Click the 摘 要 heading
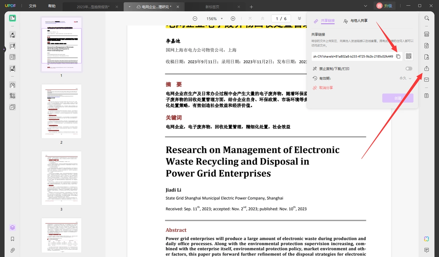This screenshot has height=257, width=439. (x=174, y=84)
